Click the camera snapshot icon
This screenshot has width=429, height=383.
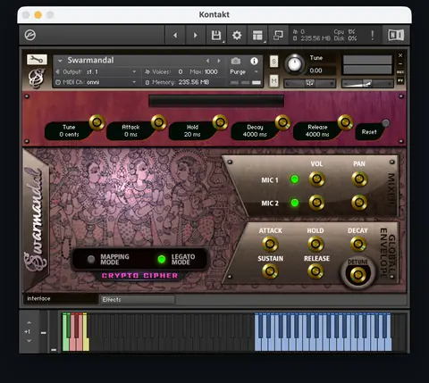coord(236,61)
